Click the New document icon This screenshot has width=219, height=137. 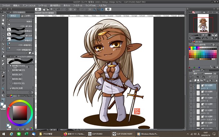click(x=44, y=9)
